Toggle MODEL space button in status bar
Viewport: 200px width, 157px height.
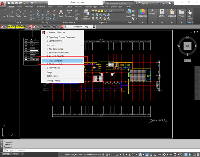97,155
